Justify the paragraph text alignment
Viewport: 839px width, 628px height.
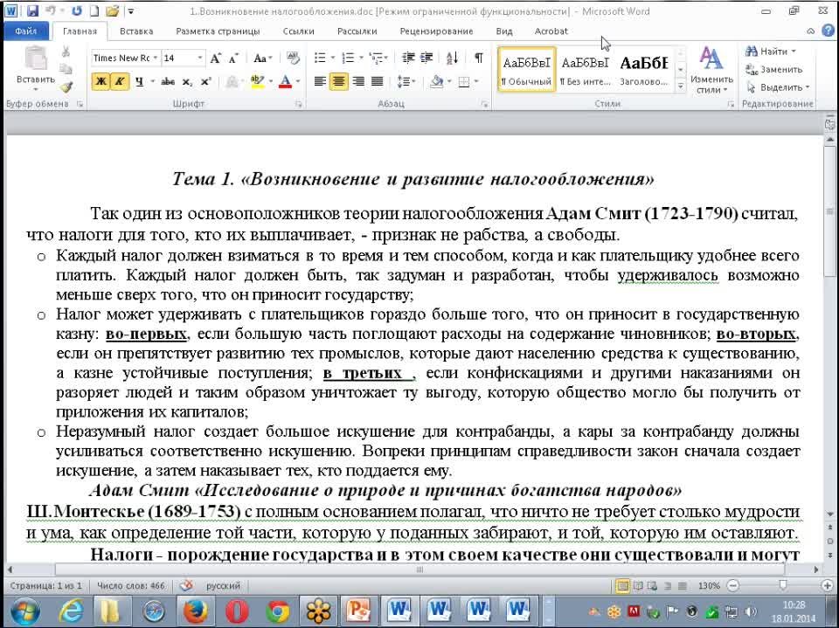378,81
